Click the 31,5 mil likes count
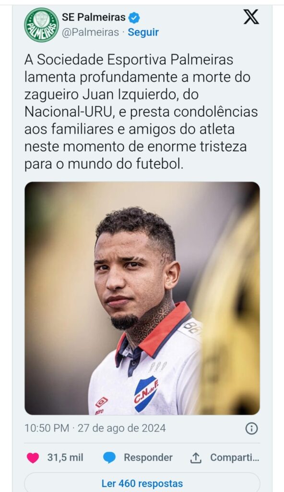The height and width of the screenshot is (492, 284). 65,457
